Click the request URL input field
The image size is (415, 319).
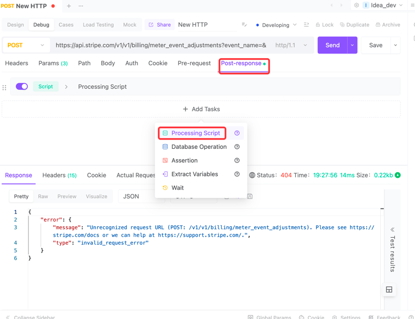click(161, 45)
